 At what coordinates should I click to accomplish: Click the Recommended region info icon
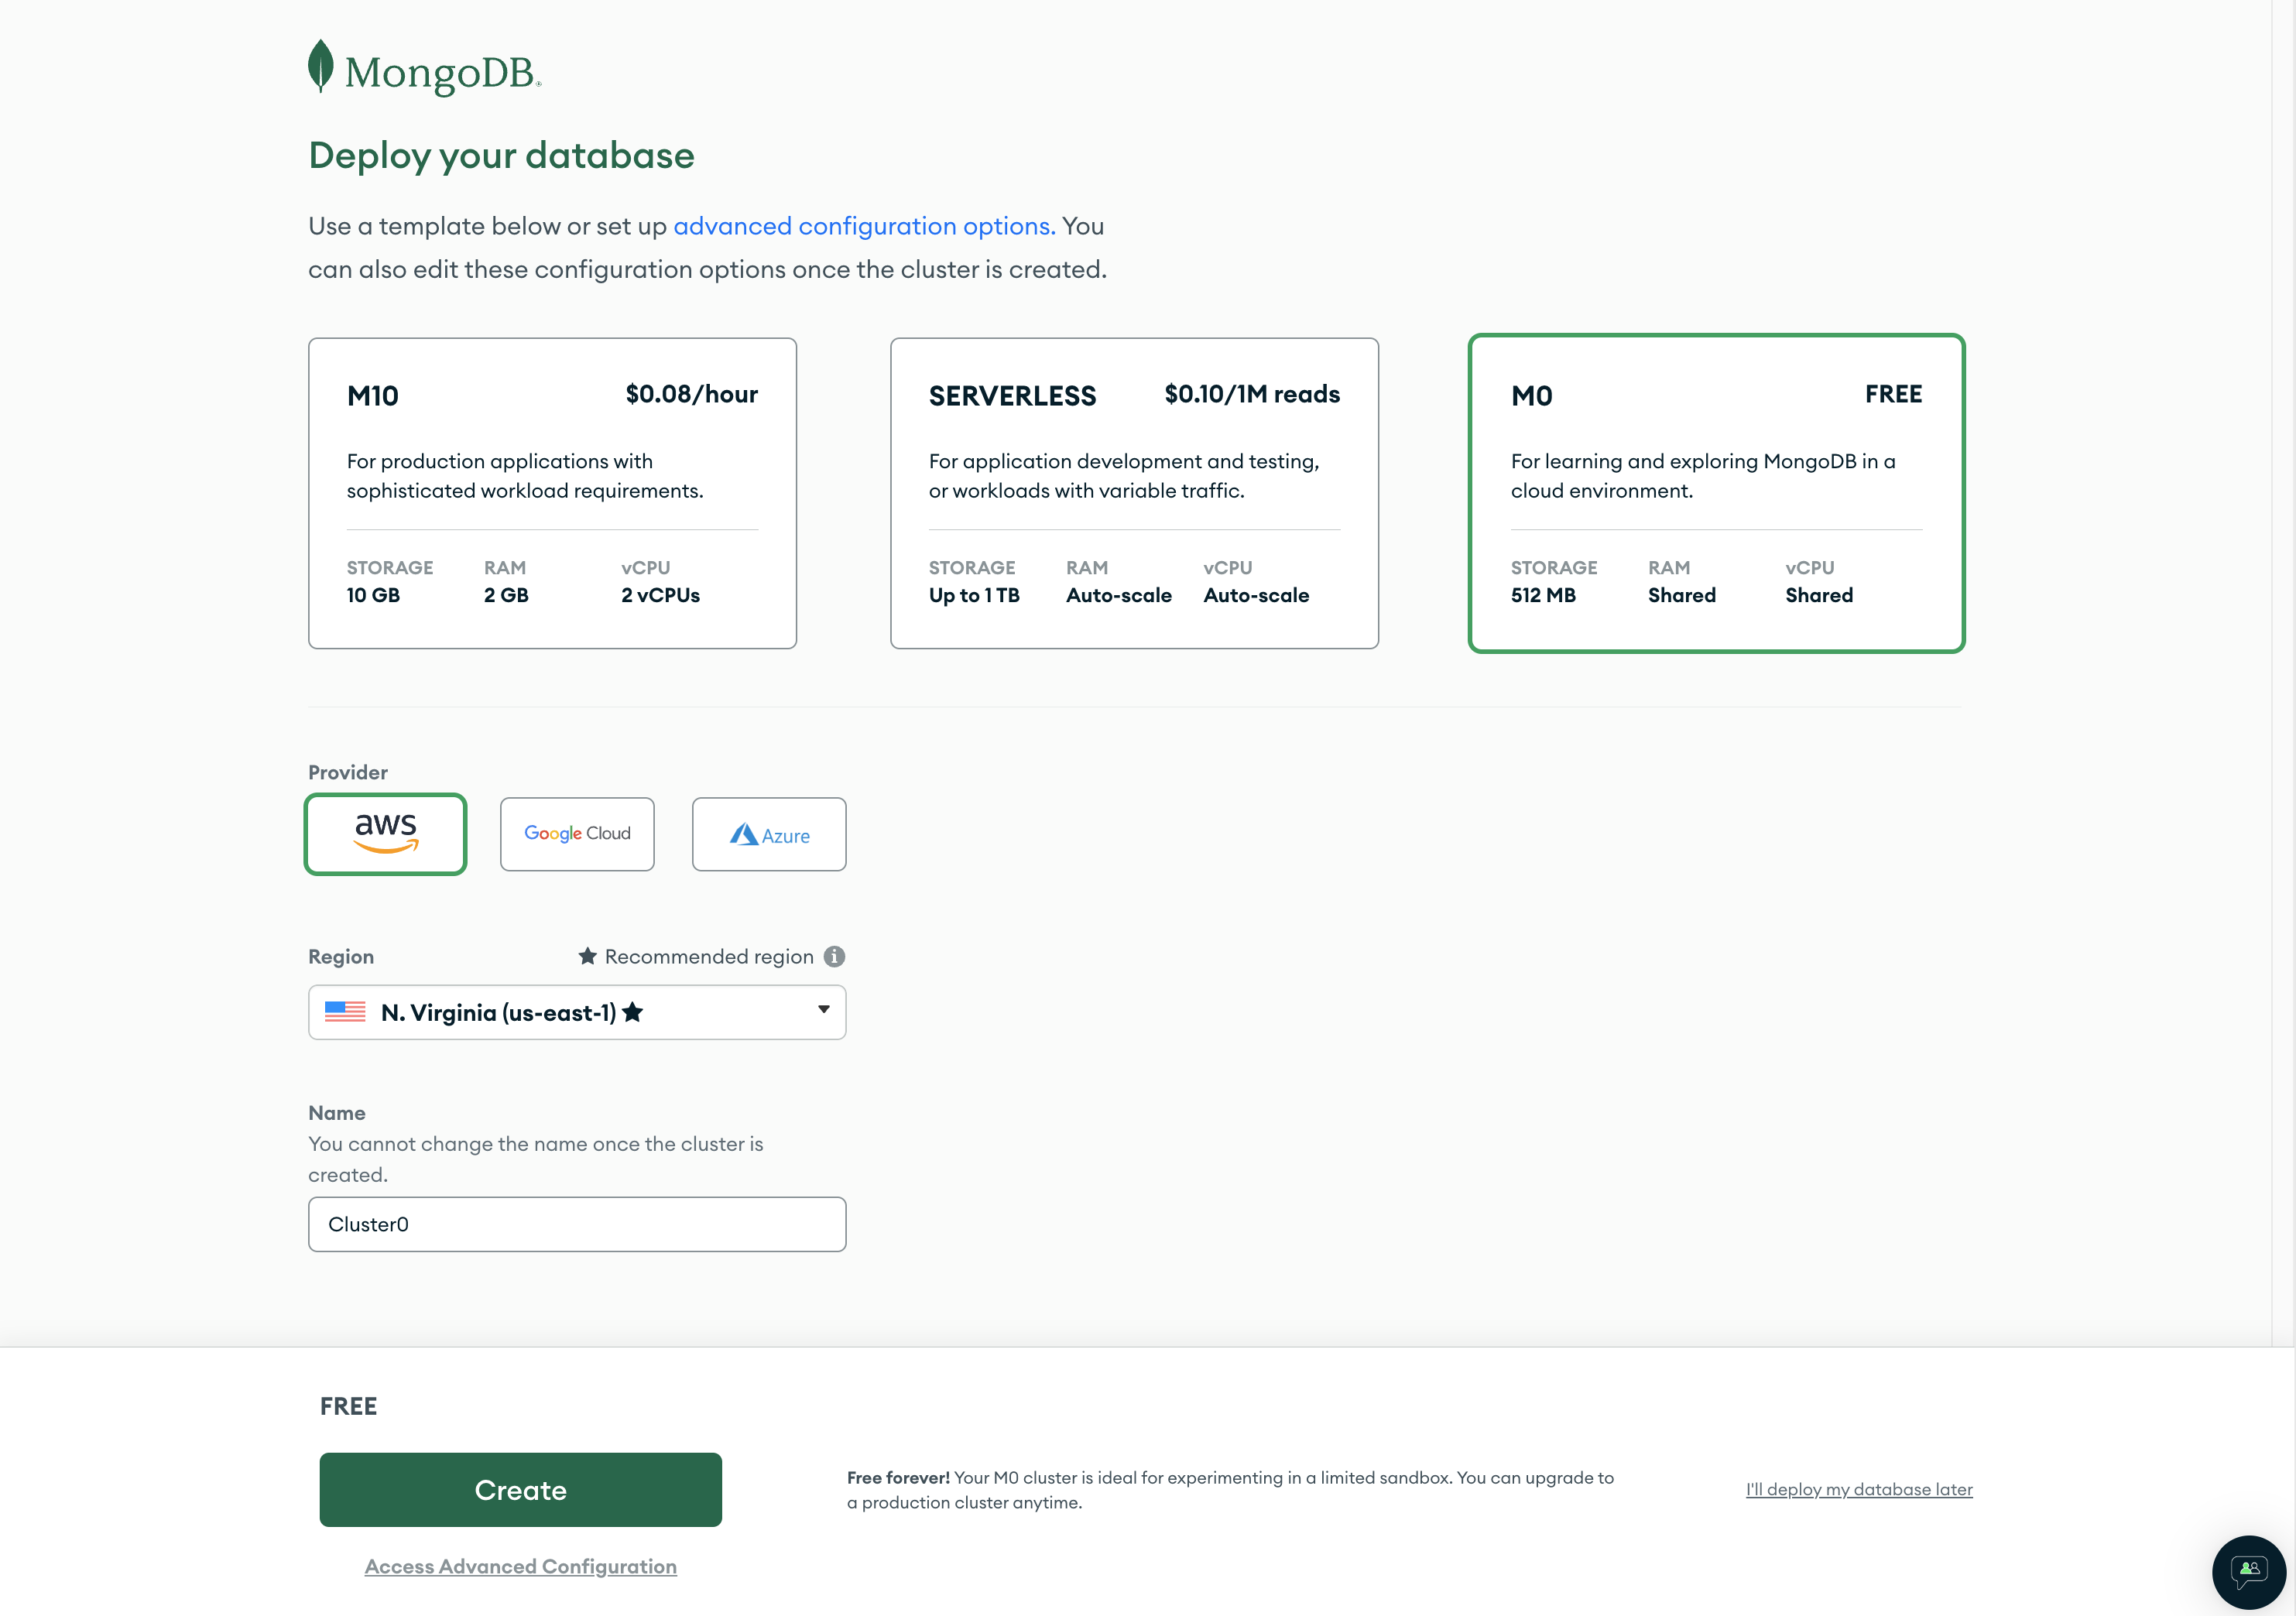tap(834, 956)
